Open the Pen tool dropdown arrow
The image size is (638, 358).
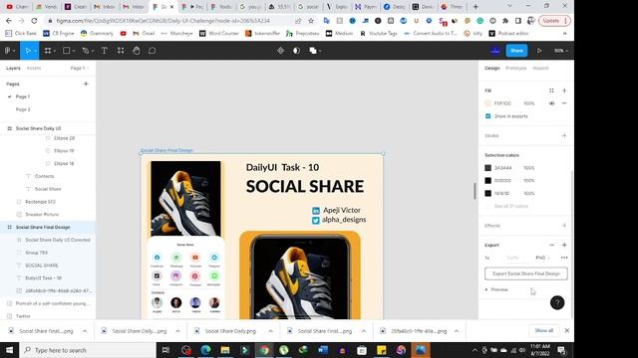tap(93, 51)
